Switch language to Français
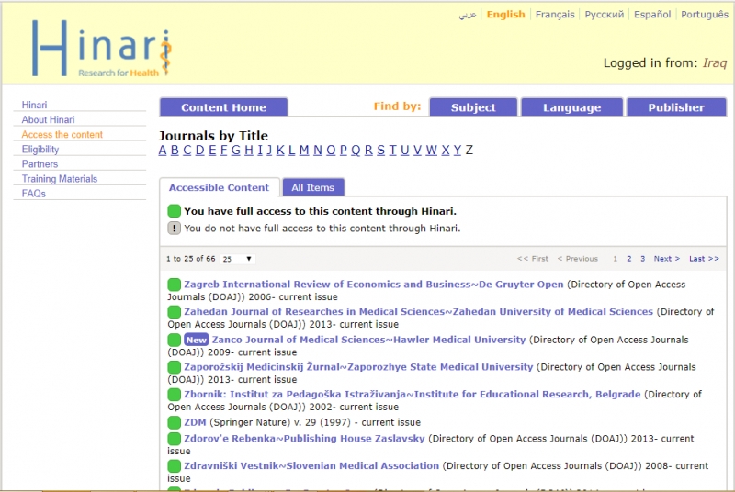Image resolution: width=735 pixels, height=492 pixels. (x=555, y=15)
